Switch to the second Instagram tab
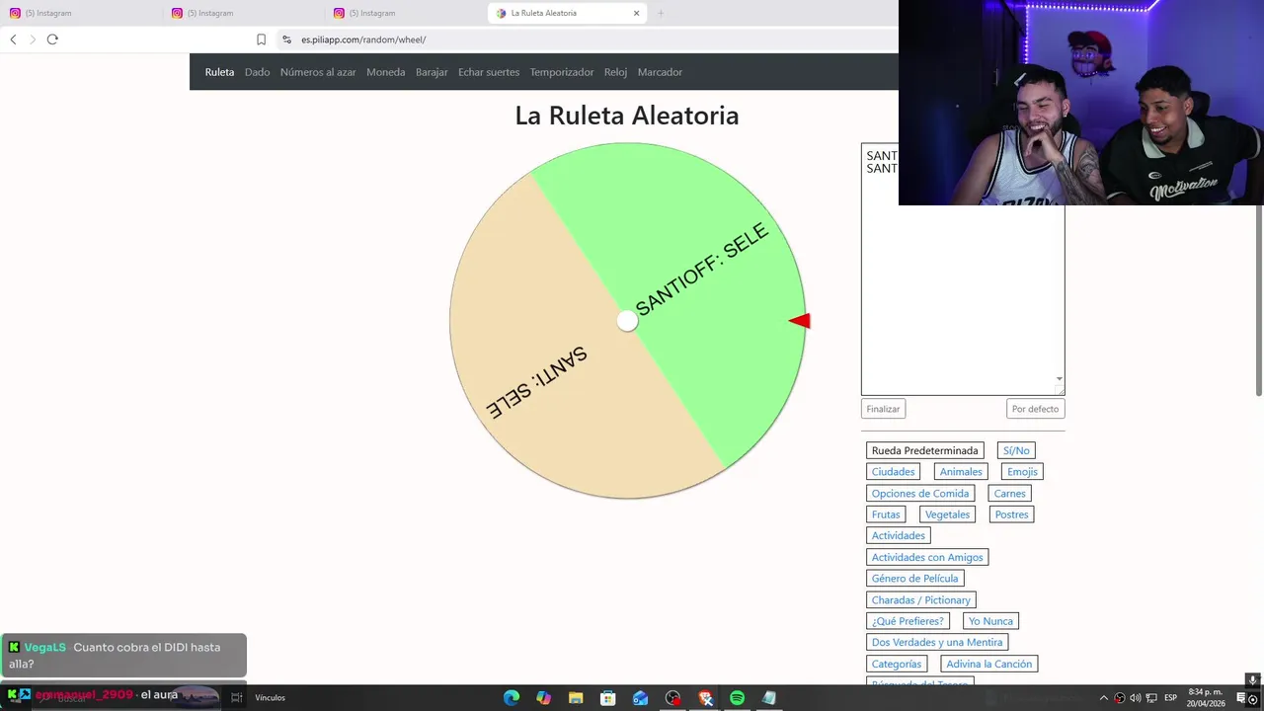Viewport: 1264px width, 711px height. (243, 13)
